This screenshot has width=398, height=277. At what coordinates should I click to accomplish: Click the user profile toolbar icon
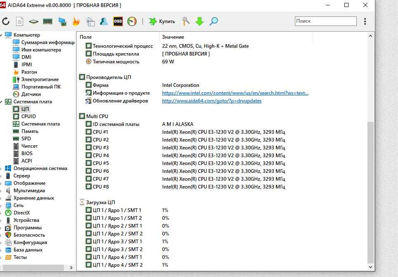point(104,21)
